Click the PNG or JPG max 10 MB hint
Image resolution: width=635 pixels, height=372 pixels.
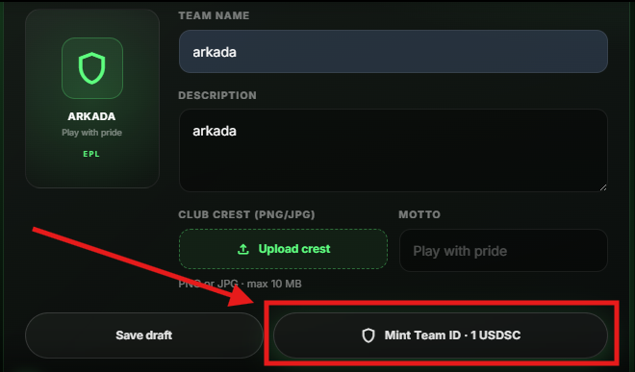pyautogui.click(x=241, y=284)
